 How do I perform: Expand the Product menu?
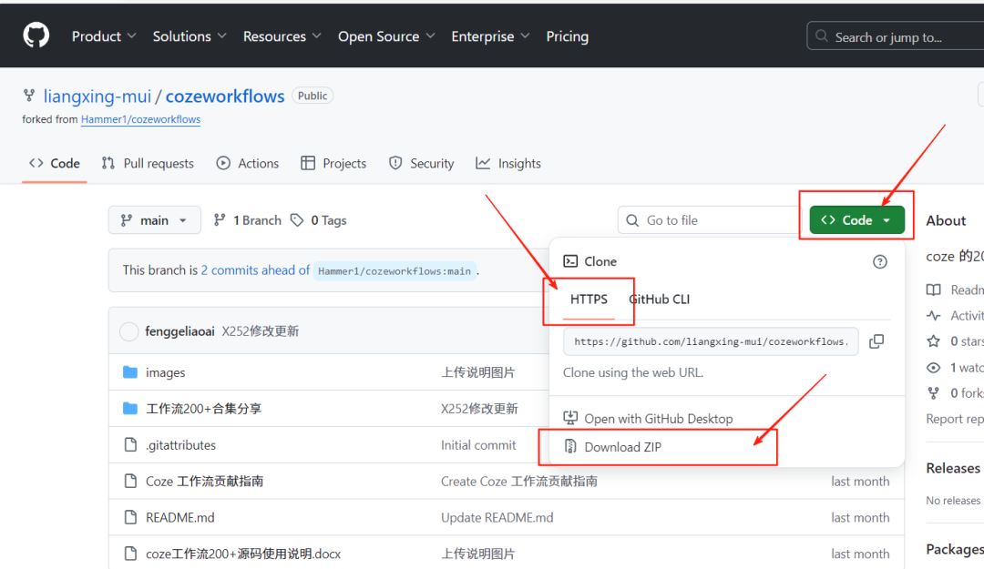[x=104, y=36]
